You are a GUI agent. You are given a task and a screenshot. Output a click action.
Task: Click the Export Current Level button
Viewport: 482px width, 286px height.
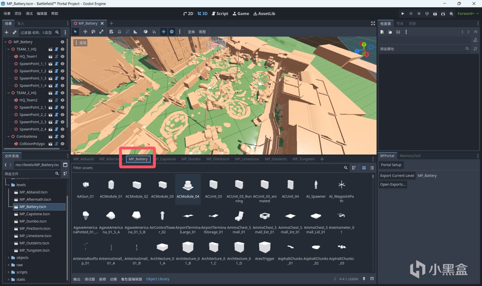[x=397, y=176]
